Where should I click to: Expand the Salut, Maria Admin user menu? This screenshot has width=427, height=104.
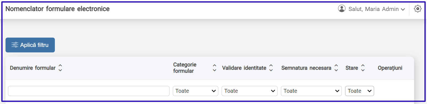(371, 9)
